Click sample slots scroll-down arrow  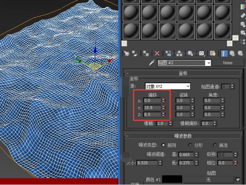235,38
